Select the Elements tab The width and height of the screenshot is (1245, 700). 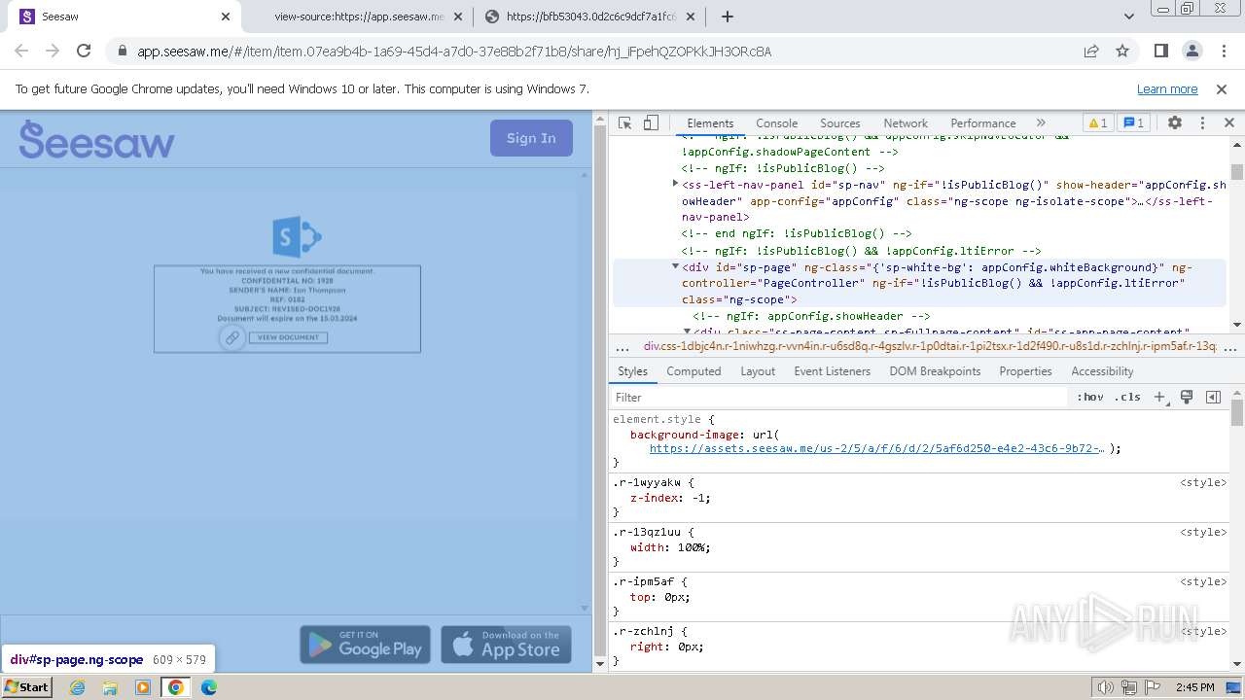(710, 123)
